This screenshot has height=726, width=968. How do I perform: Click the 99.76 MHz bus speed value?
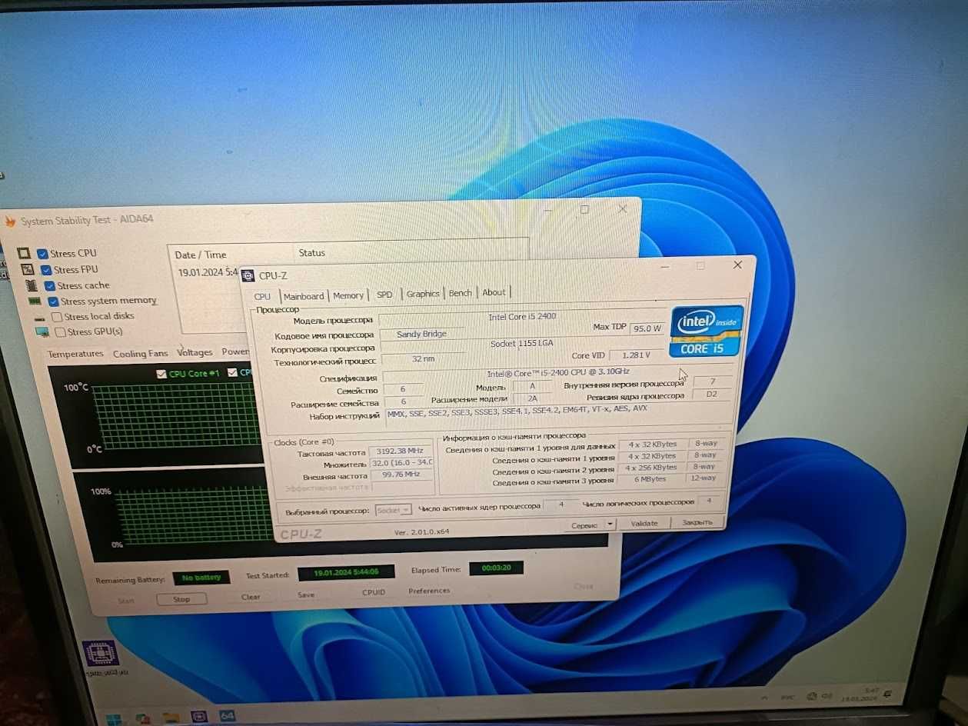coord(401,474)
